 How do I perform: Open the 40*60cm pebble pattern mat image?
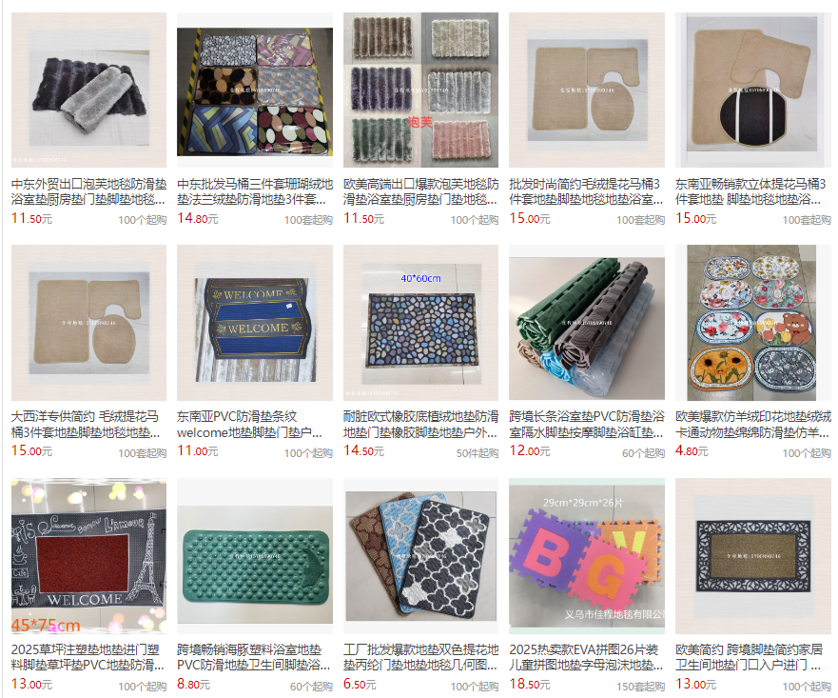click(421, 323)
